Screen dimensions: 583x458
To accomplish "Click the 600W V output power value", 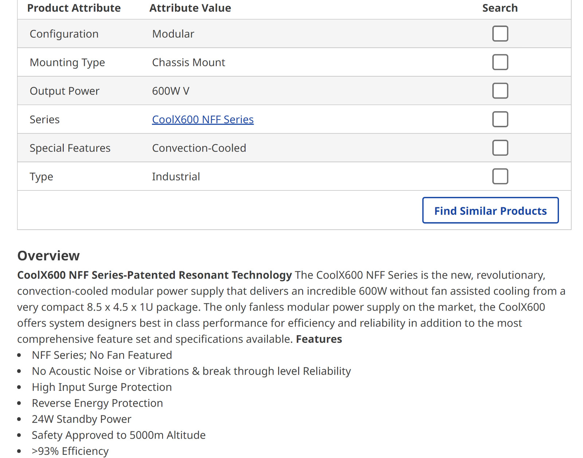I will pyautogui.click(x=171, y=91).
